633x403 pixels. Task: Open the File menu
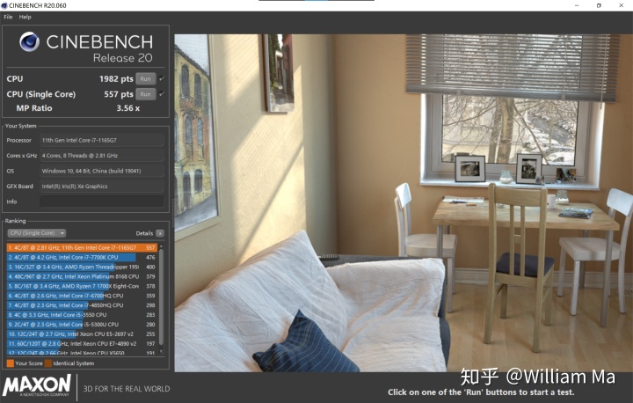8,17
